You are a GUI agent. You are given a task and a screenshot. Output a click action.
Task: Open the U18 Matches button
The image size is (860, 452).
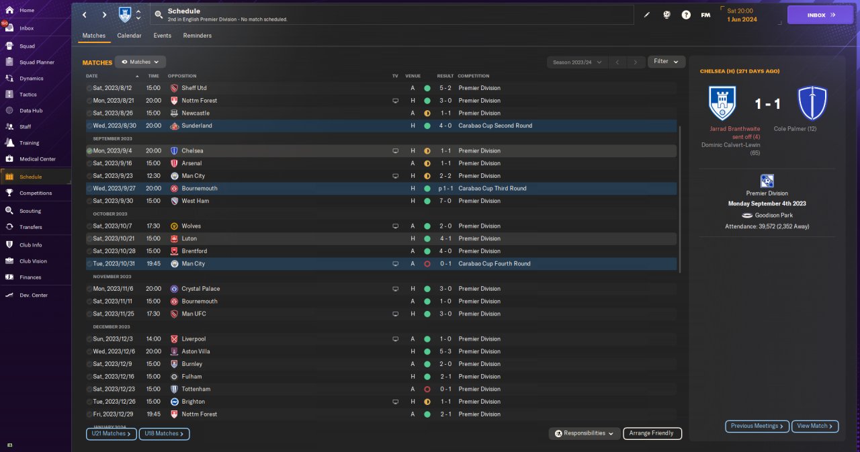point(165,434)
